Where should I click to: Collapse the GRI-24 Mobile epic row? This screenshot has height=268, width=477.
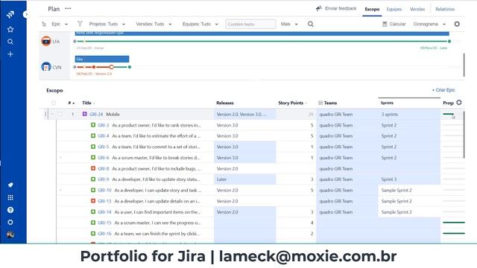click(52, 114)
